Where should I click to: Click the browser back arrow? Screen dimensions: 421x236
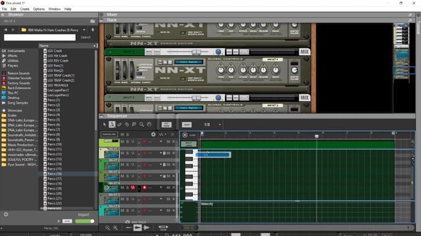[x=6, y=29]
